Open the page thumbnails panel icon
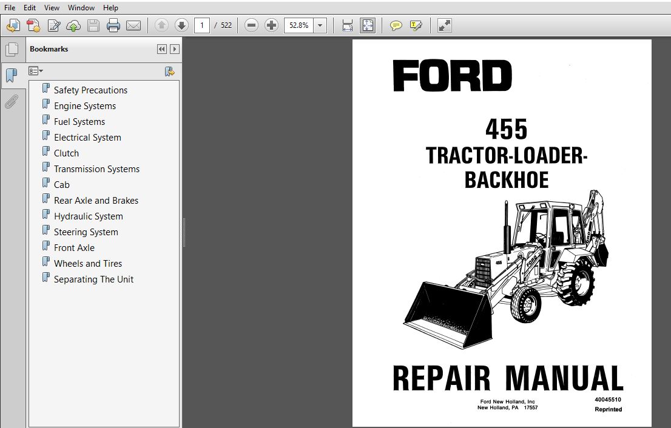The image size is (671, 428). tap(12, 49)
